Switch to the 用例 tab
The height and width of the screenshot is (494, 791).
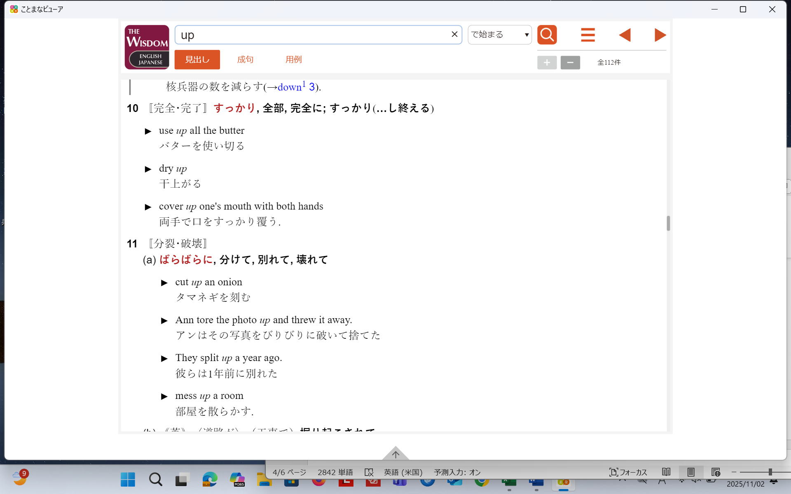[x=293, y=60]
